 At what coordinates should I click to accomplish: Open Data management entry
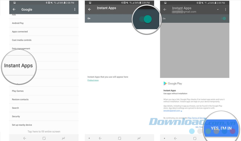(x=44, y=48)
